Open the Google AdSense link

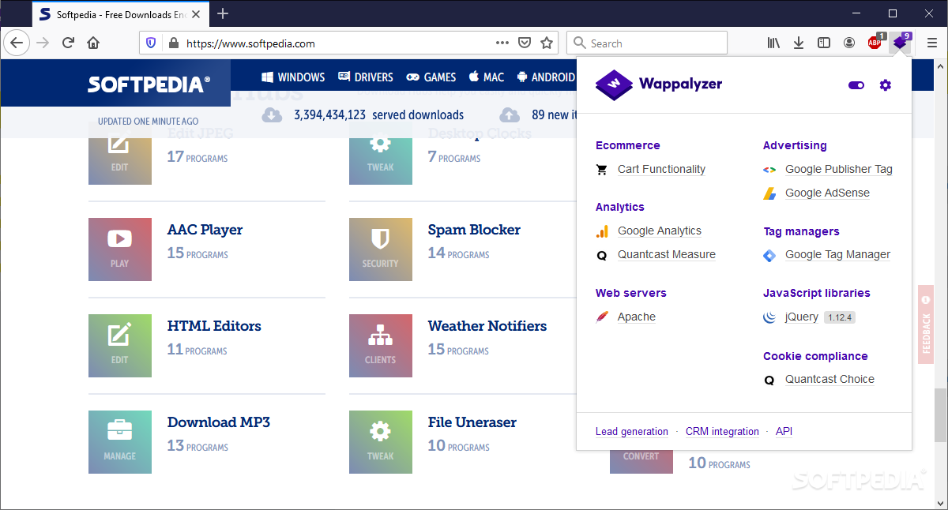(827, 193)
